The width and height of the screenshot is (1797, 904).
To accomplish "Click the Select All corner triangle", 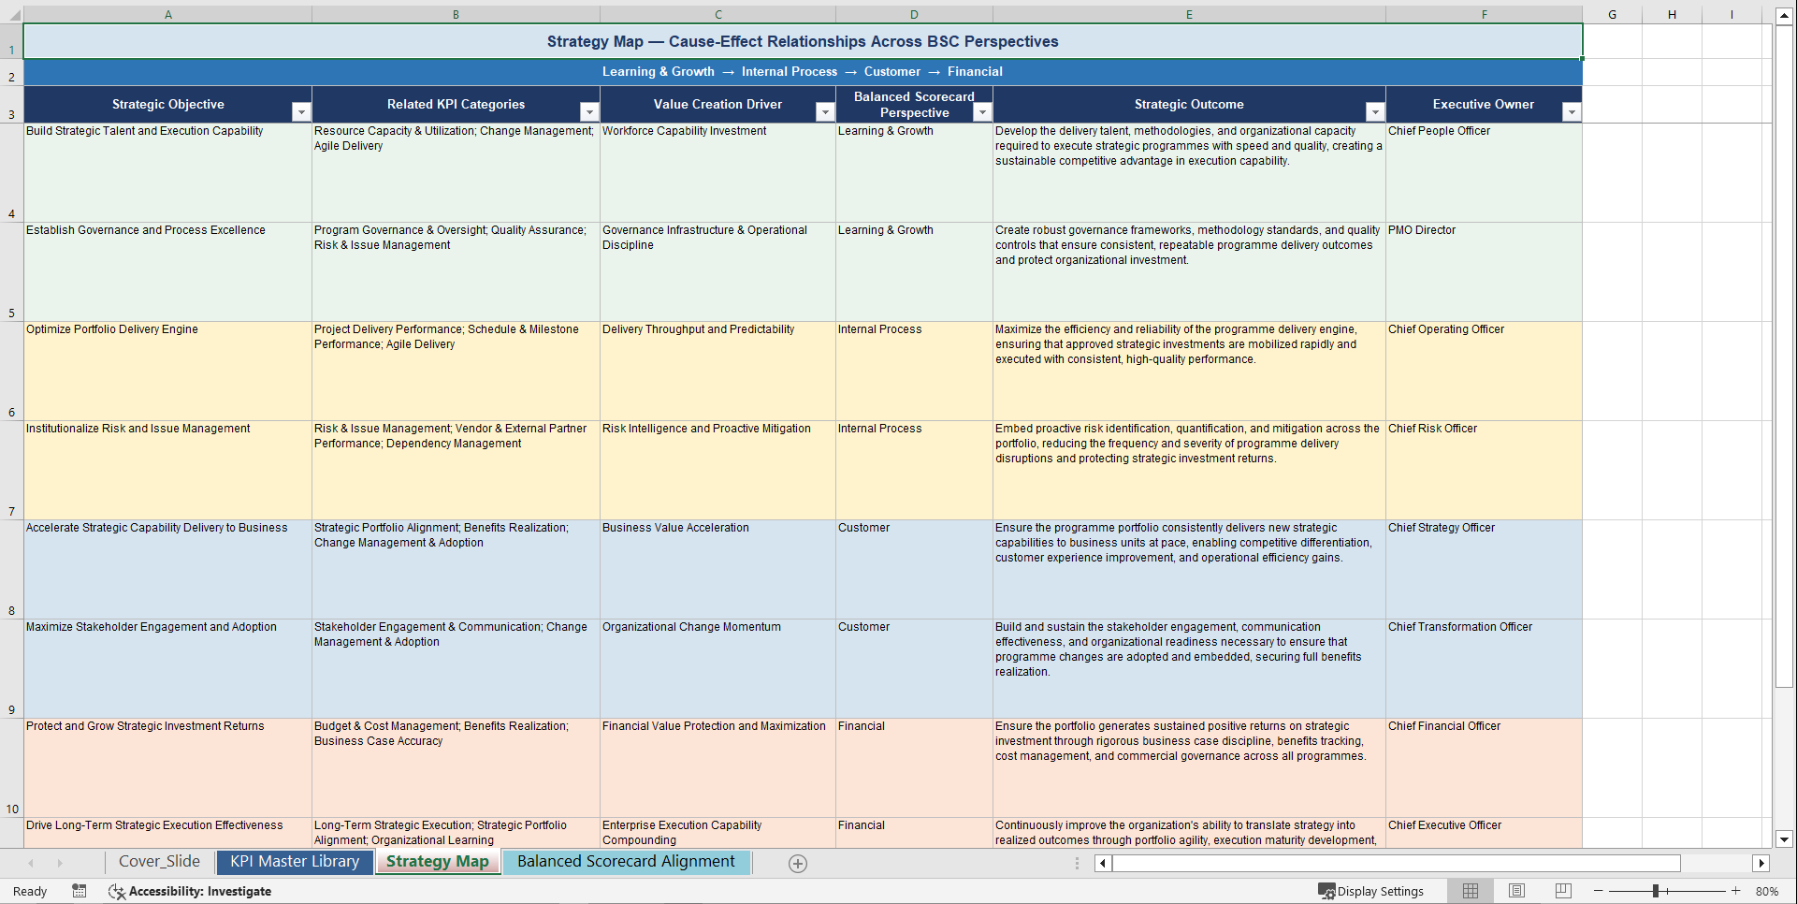I will pos(12,15).
